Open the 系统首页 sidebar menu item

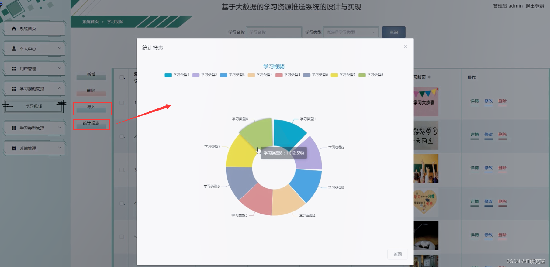coord(34,29)
